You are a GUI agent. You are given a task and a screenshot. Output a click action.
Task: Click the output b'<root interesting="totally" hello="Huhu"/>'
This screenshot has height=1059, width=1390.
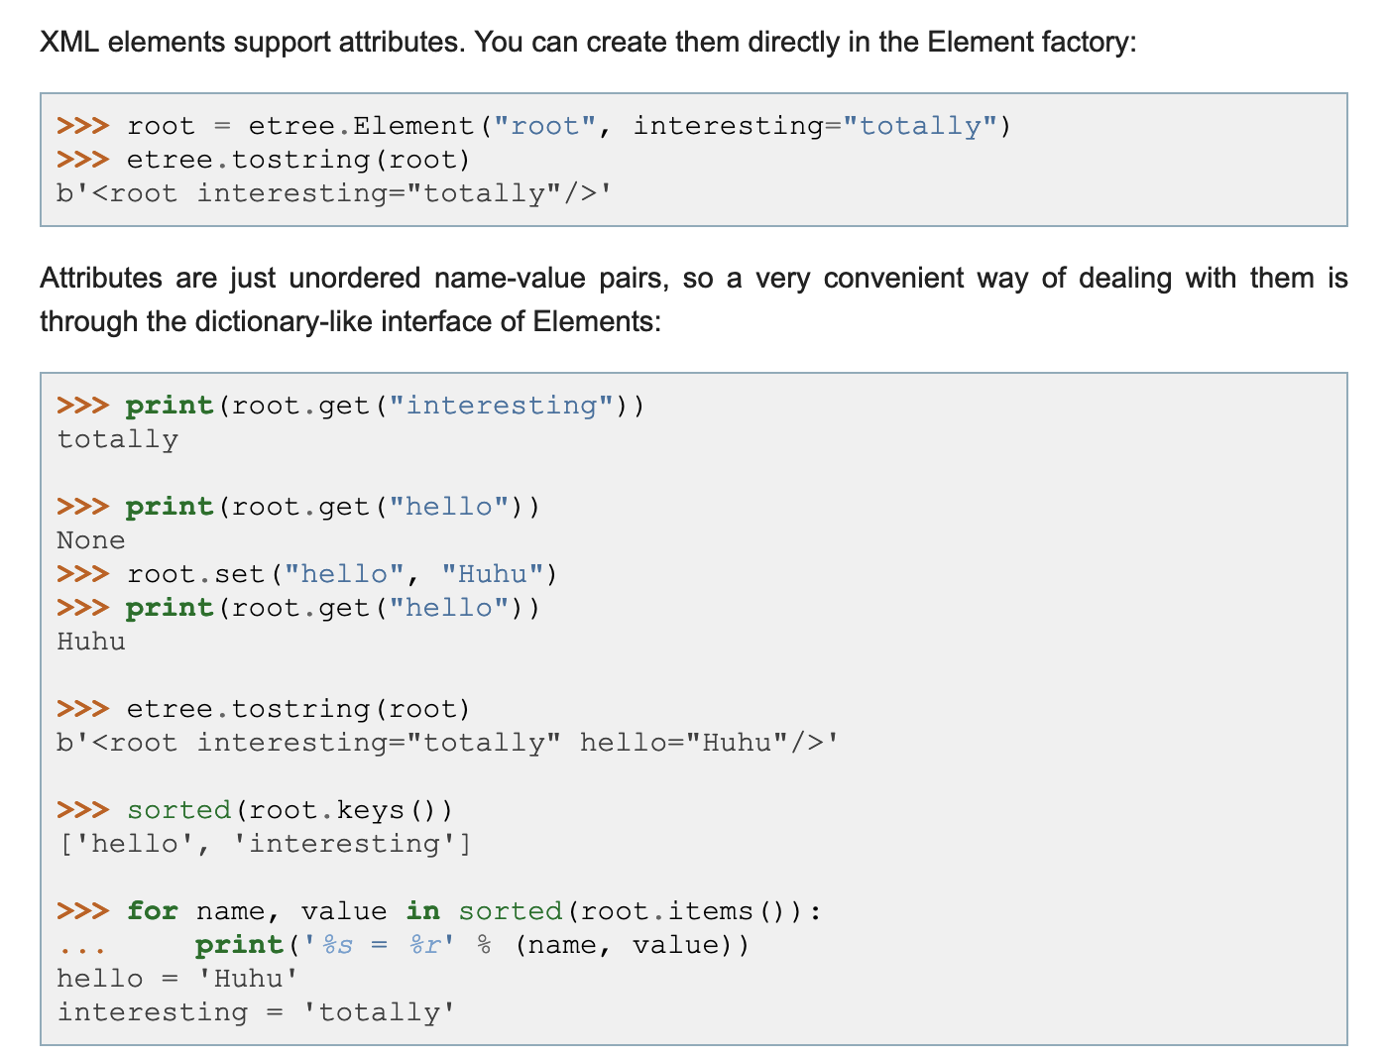(x=448, y=743)
